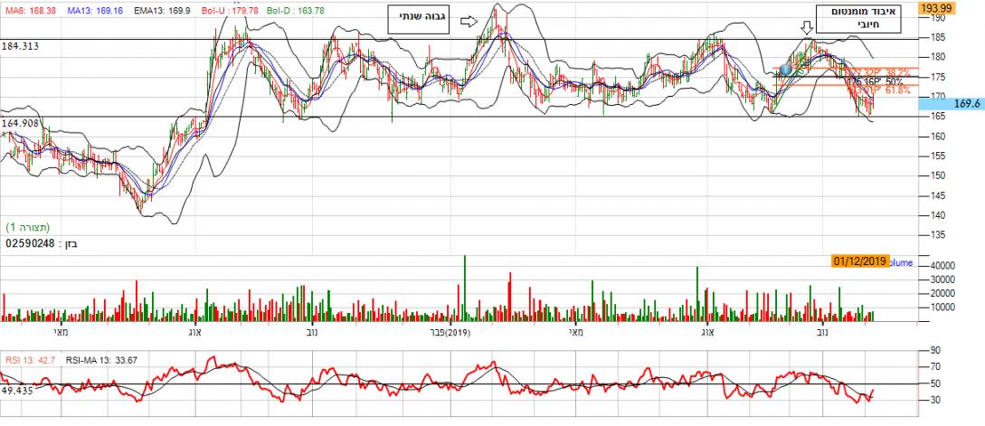Select the גבוה שנתי annotation box

pyautogui.click(x=420, y=20)
